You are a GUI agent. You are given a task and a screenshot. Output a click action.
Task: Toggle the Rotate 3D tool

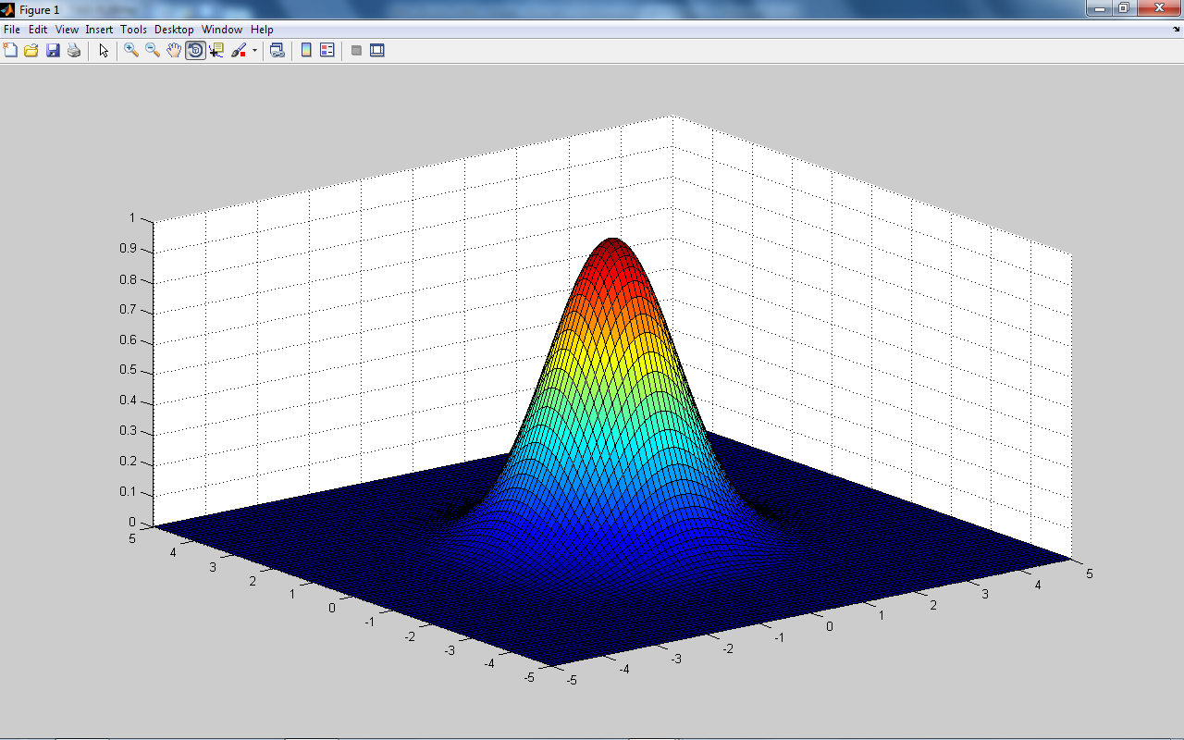pyautogui.click(x=195, y=50)
